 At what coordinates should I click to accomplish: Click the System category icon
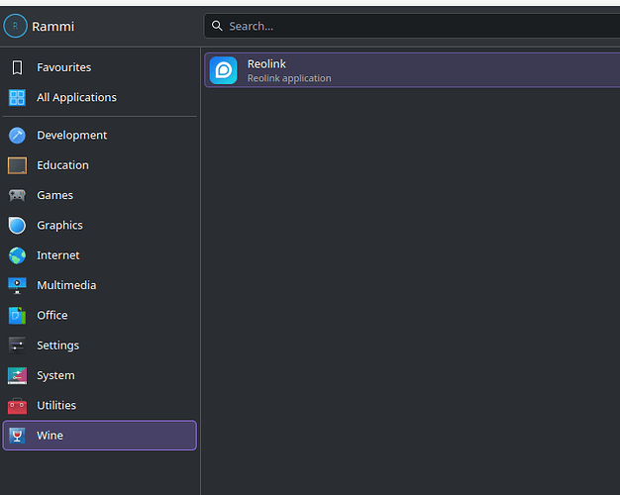(x=17, y=375)
